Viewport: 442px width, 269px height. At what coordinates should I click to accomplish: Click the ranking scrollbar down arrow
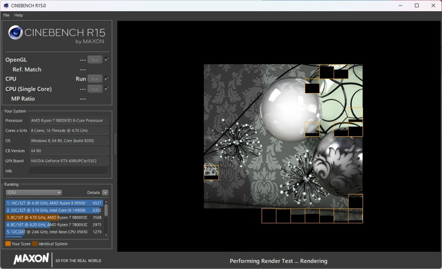[106, 235]
